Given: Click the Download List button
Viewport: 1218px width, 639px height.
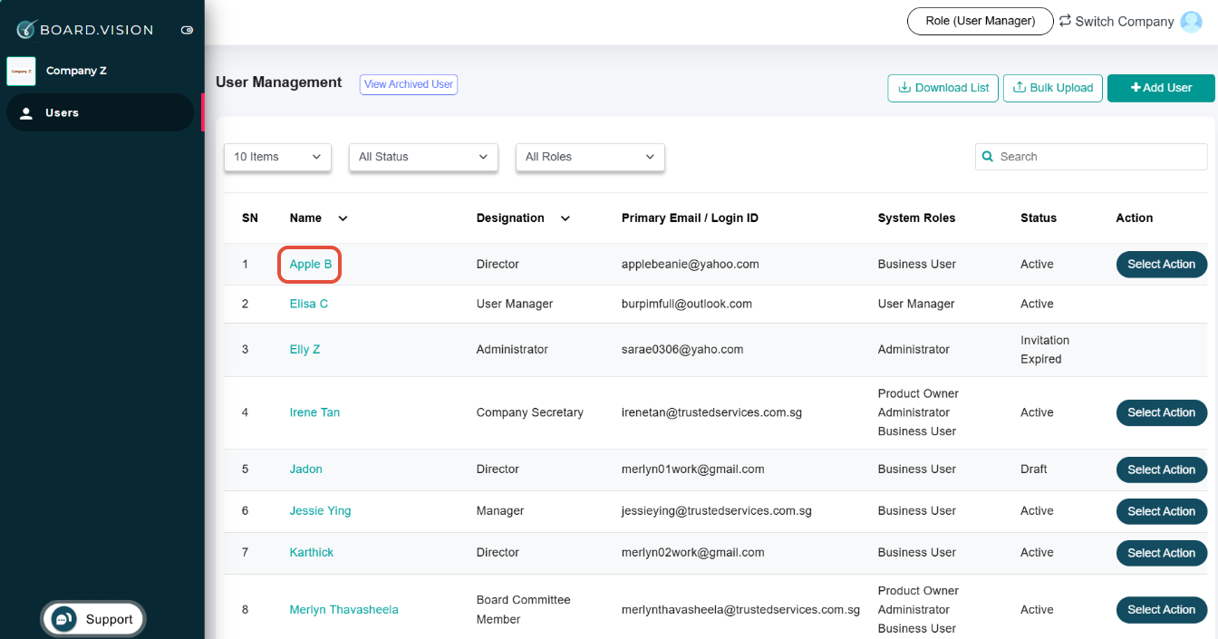Looking at the screenshot, I should (x=942, y=88).
